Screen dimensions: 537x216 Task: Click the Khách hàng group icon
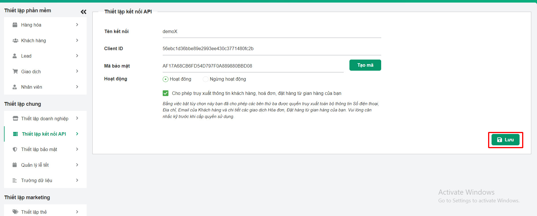click(x=15, y=40)
